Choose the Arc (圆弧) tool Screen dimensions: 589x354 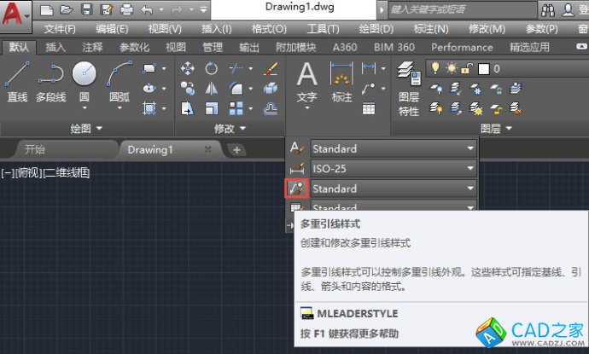(x=120, y=82)
